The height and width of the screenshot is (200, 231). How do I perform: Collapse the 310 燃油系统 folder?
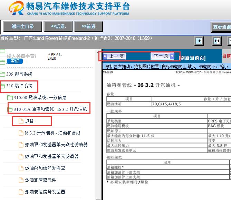(x=19, y=86)
